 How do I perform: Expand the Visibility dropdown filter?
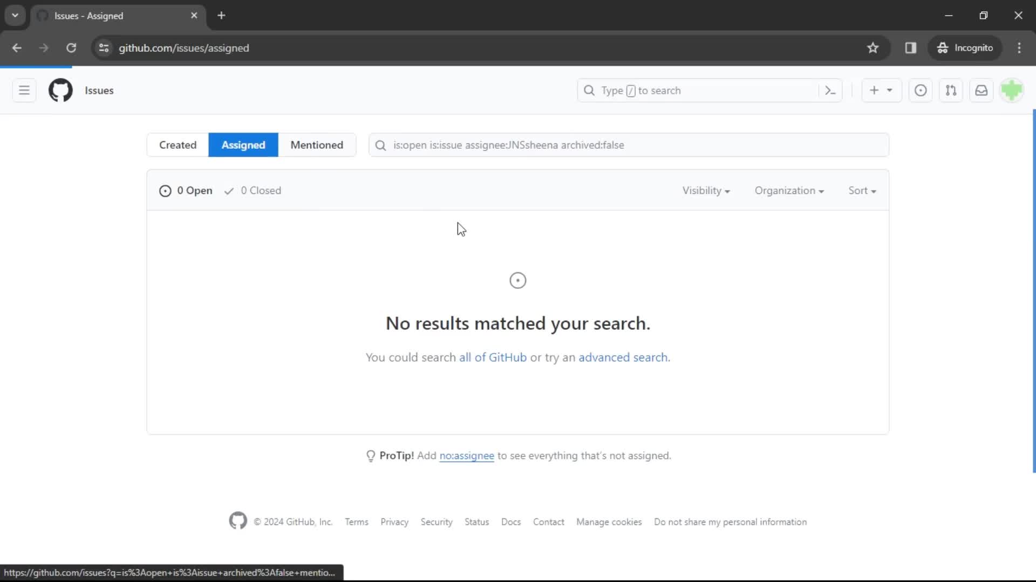706,190
